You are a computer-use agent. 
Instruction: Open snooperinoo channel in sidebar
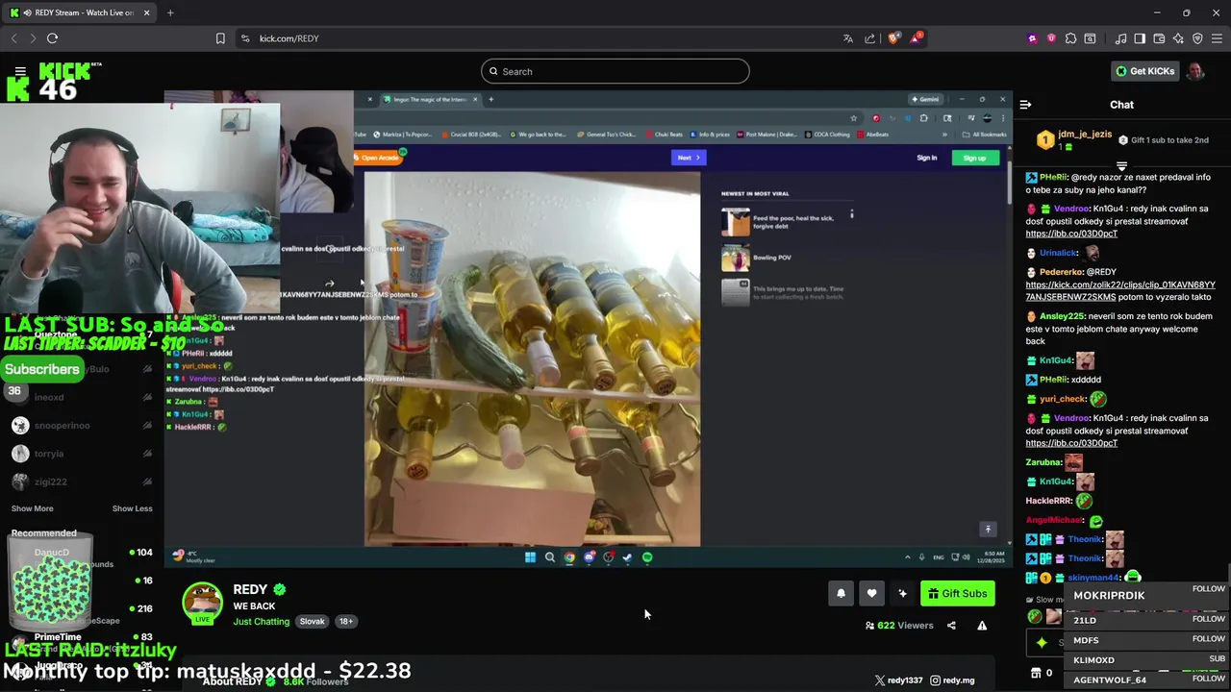pyautogui.click(x=62, y=426)
